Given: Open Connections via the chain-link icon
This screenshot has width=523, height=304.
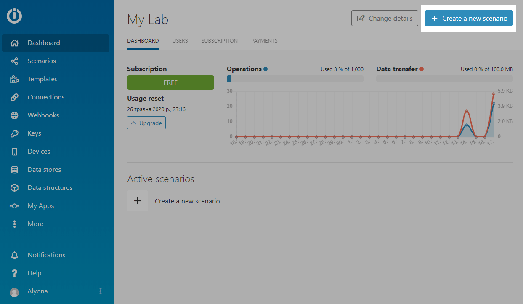Looking at the screenshot, I should click(14, 97).
